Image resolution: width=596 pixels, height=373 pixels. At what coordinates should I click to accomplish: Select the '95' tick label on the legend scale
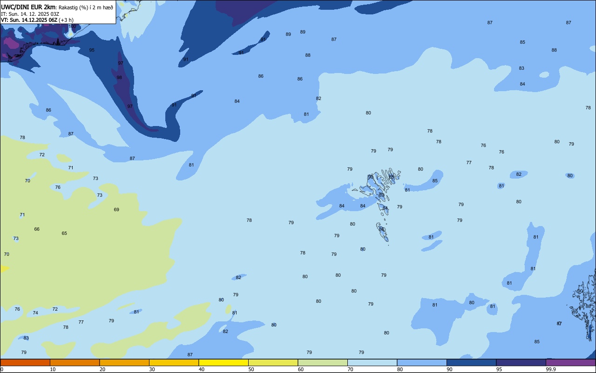(x=499, y=369)
